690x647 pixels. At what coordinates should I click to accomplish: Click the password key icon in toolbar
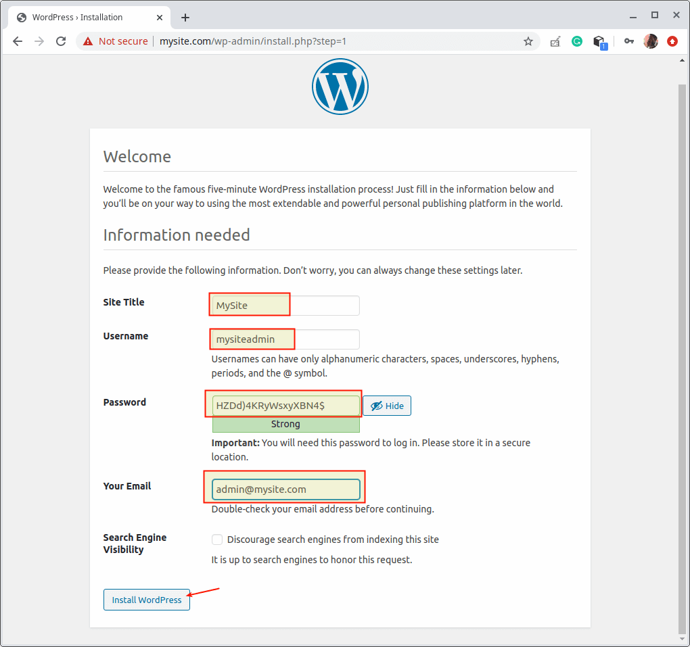click(x=629, y=41)
